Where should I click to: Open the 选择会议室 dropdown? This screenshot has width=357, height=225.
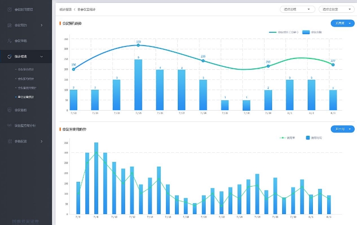click(x=337, y=9)
